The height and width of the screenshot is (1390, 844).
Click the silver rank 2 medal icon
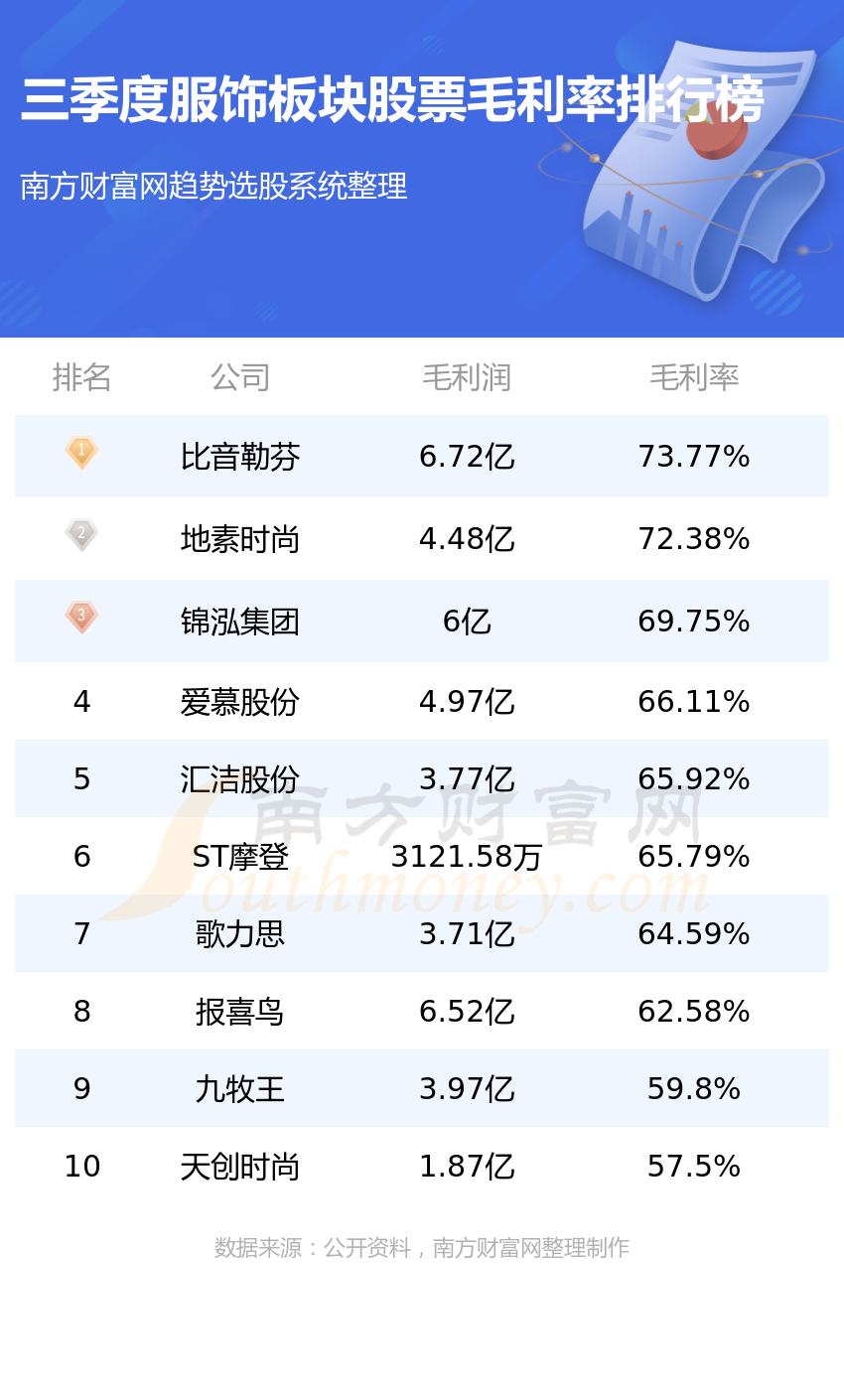81,535
